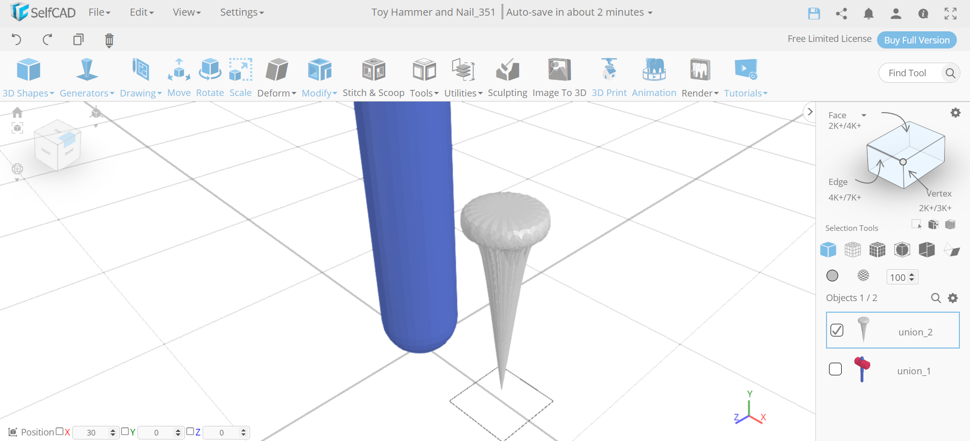The width and height of the screenshot is (970, 441).
Task: Open the Animation tool
Action: (x=654, y=77)
